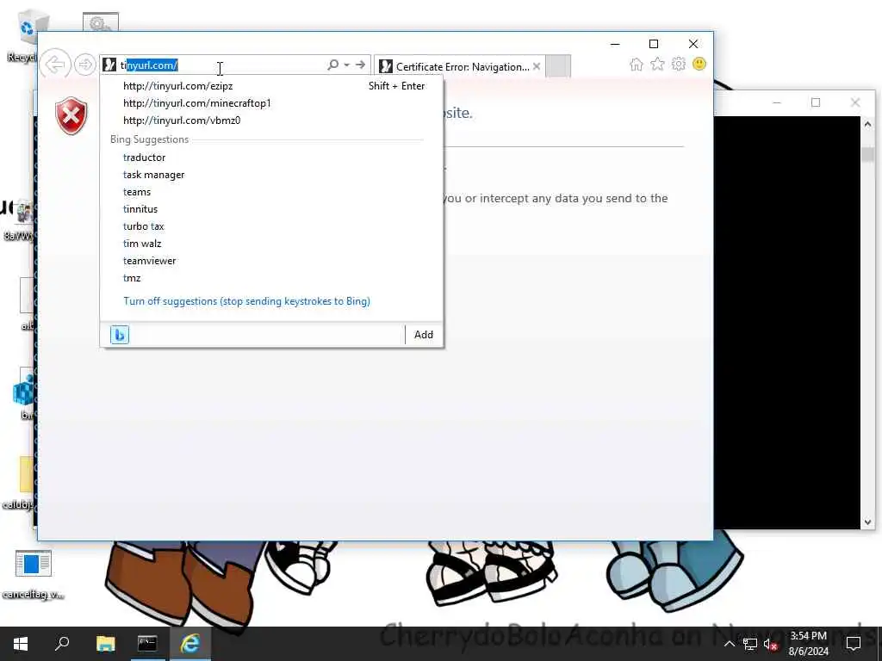Show hidden tray icons chevron

(729, 644)
